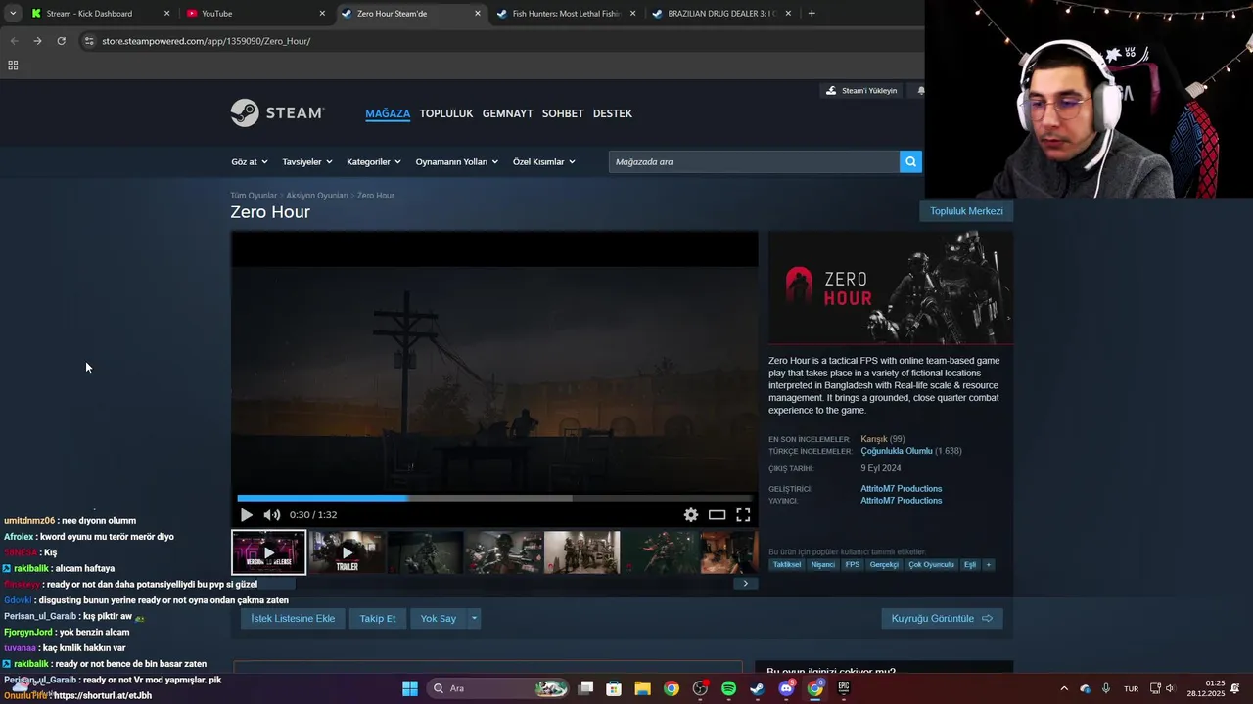Mute the trailer with the speaker icon
Viewport: 1253px width, 704px height.
tap(272, 515)
